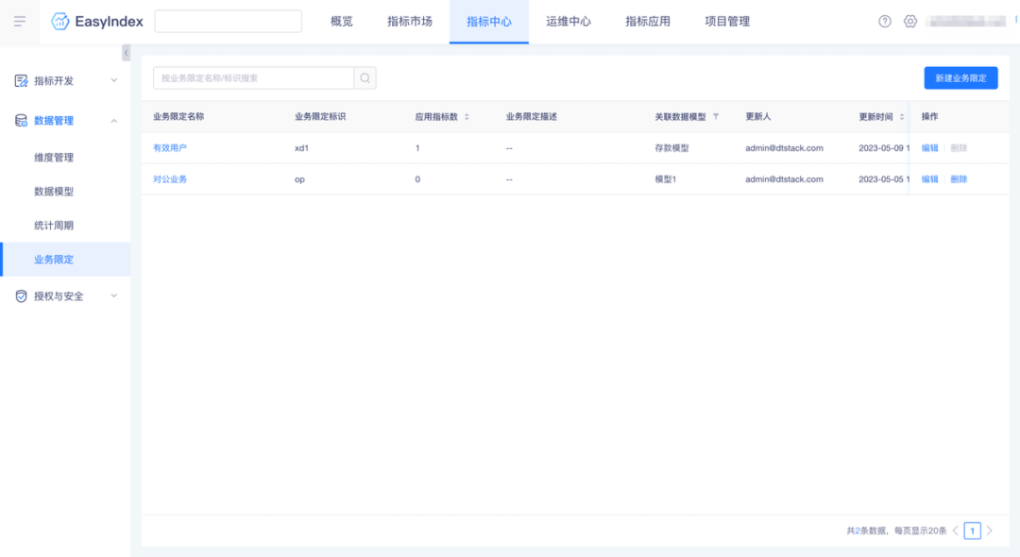Screen dimensions: 1020x557
Task: Click the search input field above the table
Action: 250,77
